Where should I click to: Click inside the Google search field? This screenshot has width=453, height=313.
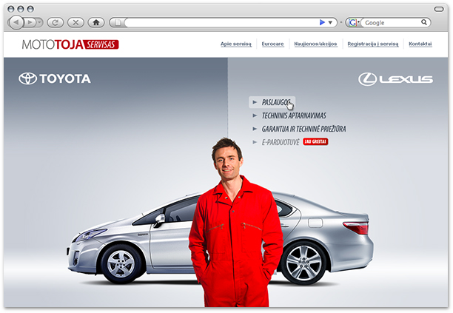[x=392, y=22]
